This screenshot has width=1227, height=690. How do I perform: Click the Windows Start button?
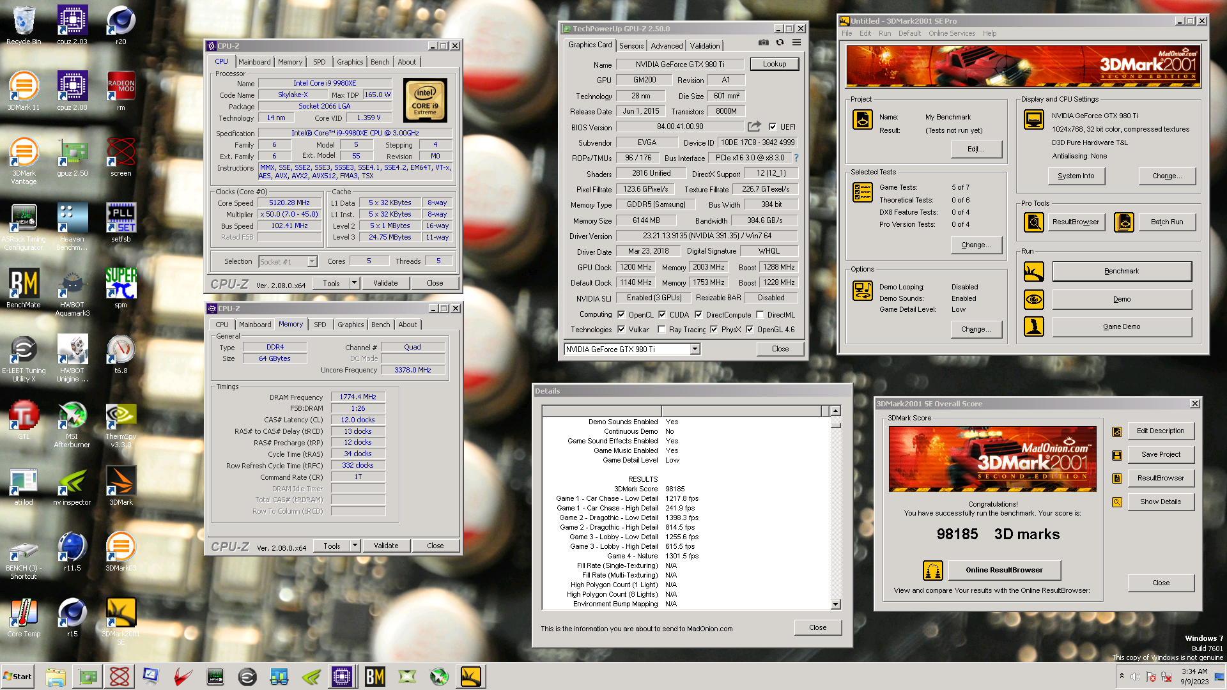(18, 677)
